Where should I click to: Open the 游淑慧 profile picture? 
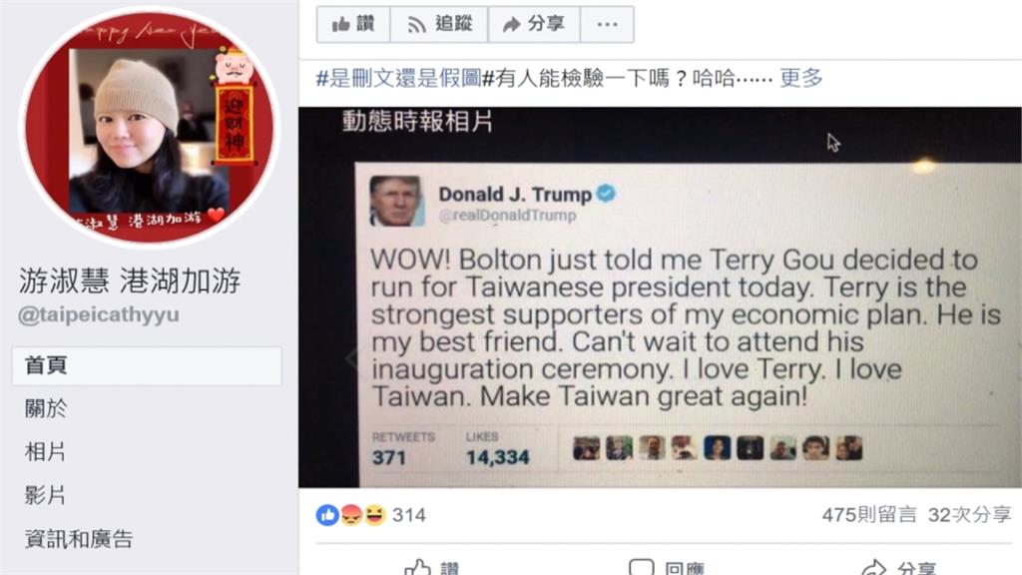[x=150, y=128]
